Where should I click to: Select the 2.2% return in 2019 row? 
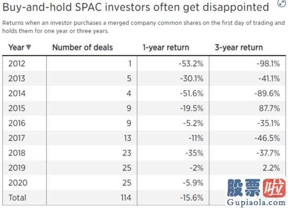click(x=271, y=168)
